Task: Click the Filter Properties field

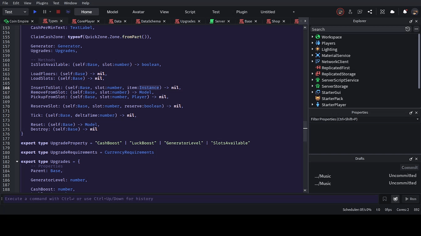Action: (363, 119)
